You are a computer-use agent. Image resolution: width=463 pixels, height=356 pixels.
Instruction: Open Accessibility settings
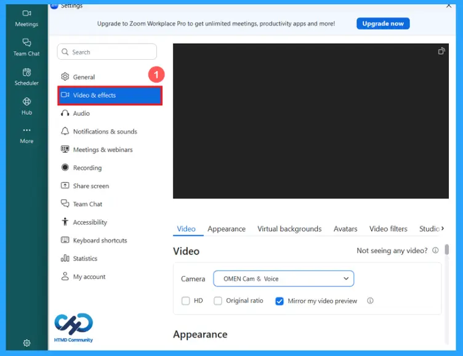[110, 222]
